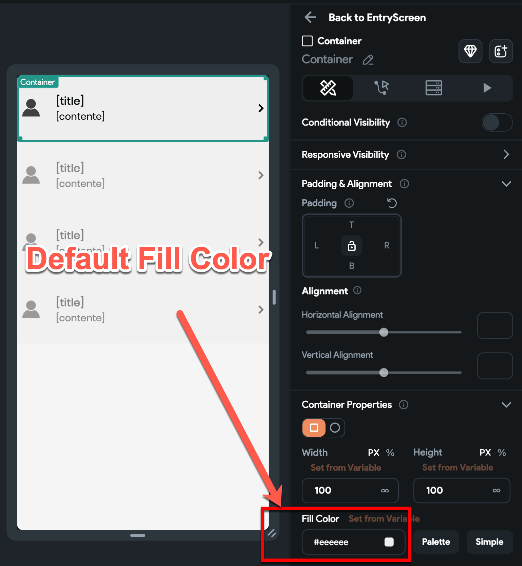This screenshot has height=566, width=522.
Task: Open the backend query tab
Action: [x=434, y=88]
